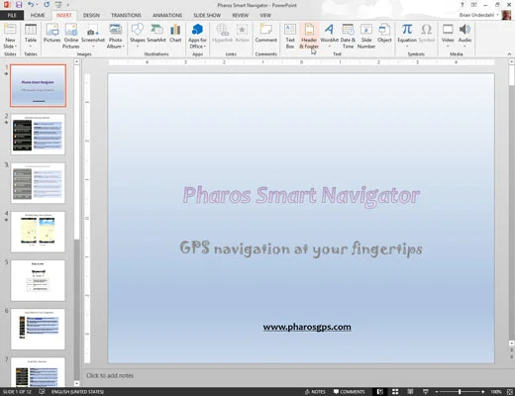Toggle the Notes pane in status bar
The image size is (515, 396).
click(315, 392)
